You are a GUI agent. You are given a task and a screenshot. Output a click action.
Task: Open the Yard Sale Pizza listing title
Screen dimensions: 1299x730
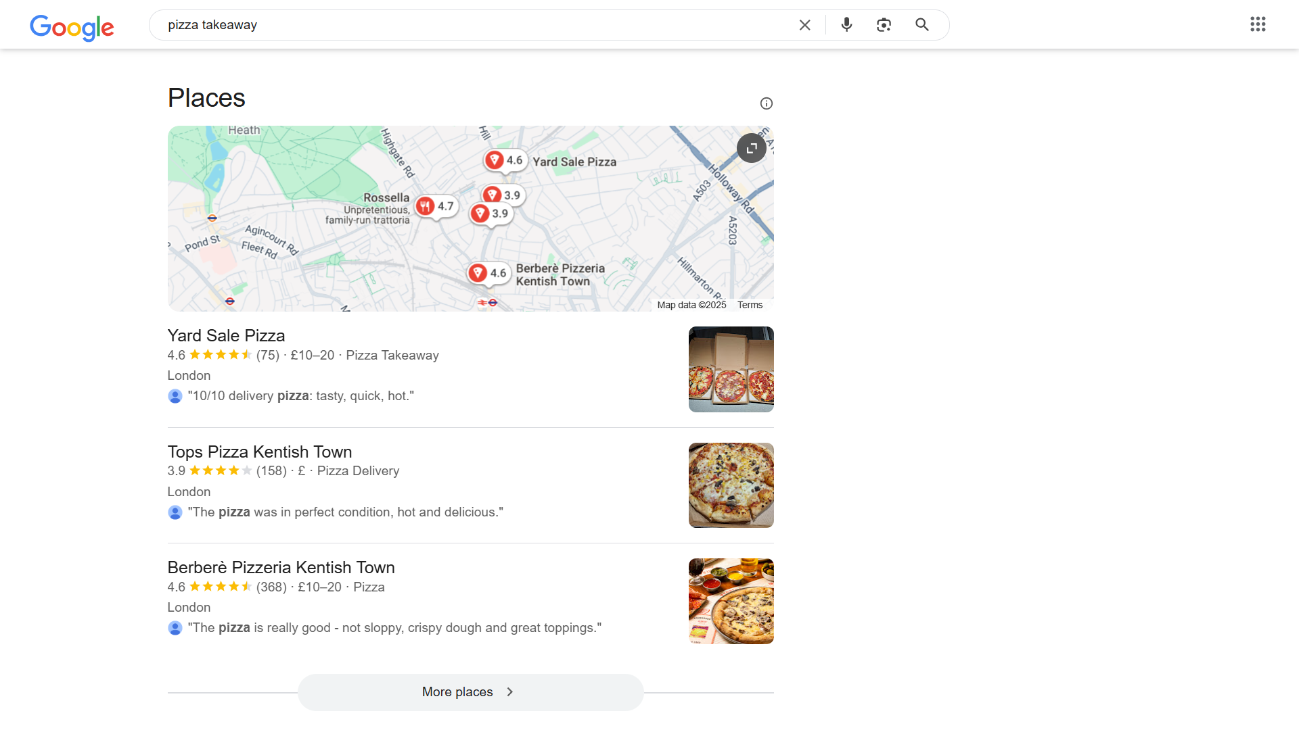coord(226,336)
